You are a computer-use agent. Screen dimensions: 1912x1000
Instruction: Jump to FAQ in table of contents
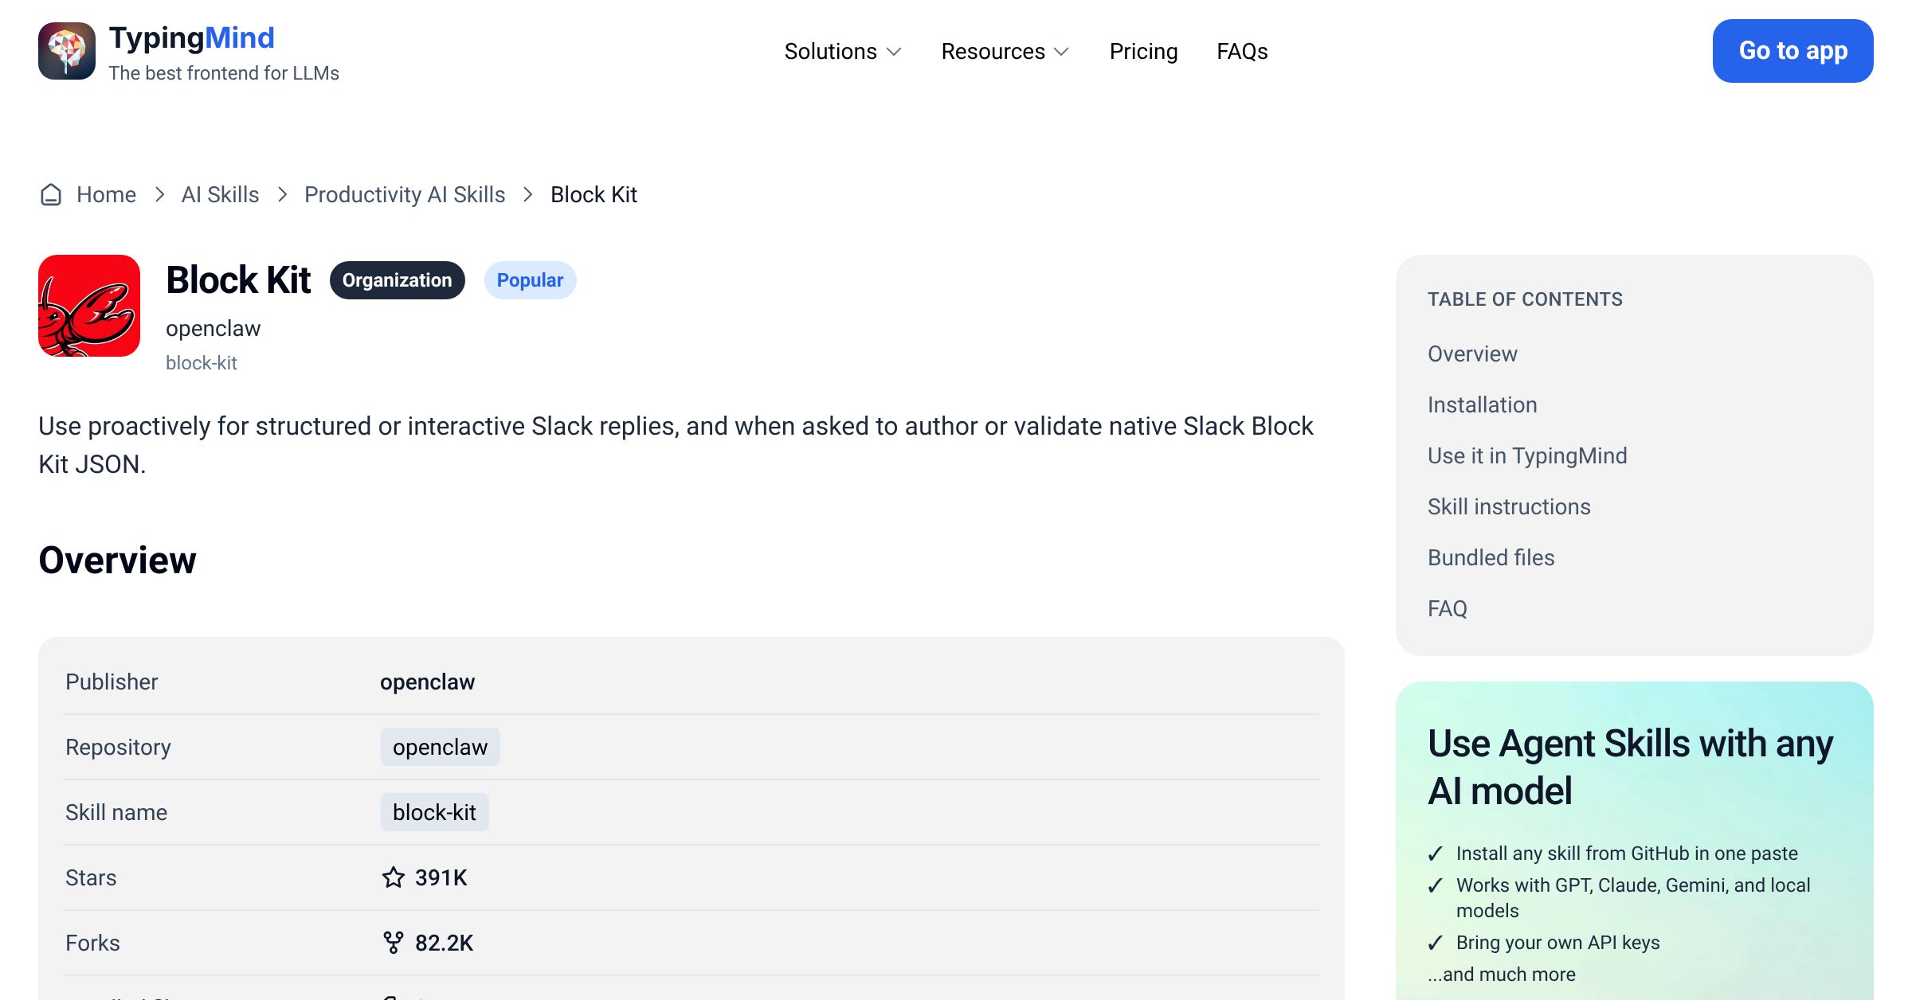click(1447, 608)
